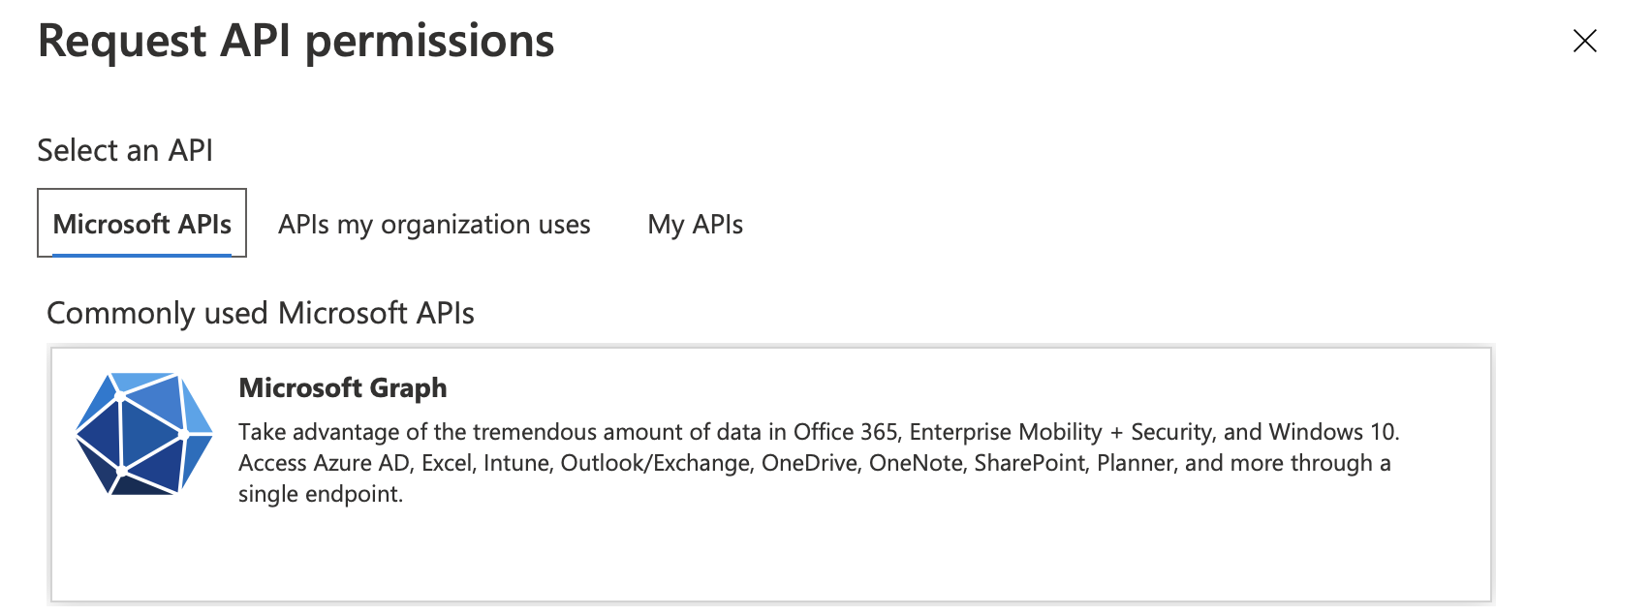Choose the Microsoft Graph card title
The width and height of the screenshot is (1651, 616).
pos(343,387)
